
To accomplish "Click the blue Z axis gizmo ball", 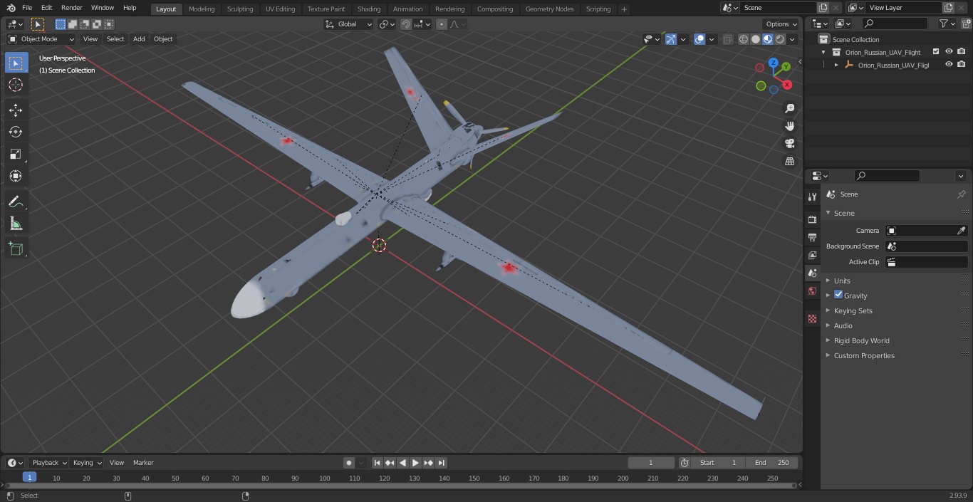I will [774, 63].
